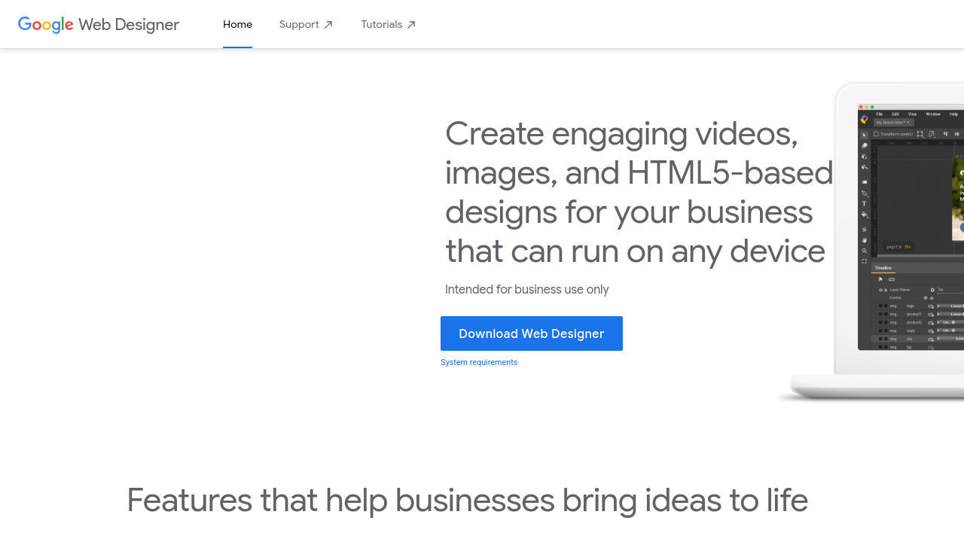Open the File menu in the app

click(x=879, y=114)
